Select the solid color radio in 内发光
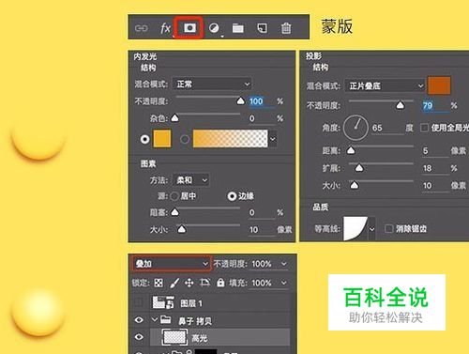Screen dimensions: 469x354 tap(144, 139)
